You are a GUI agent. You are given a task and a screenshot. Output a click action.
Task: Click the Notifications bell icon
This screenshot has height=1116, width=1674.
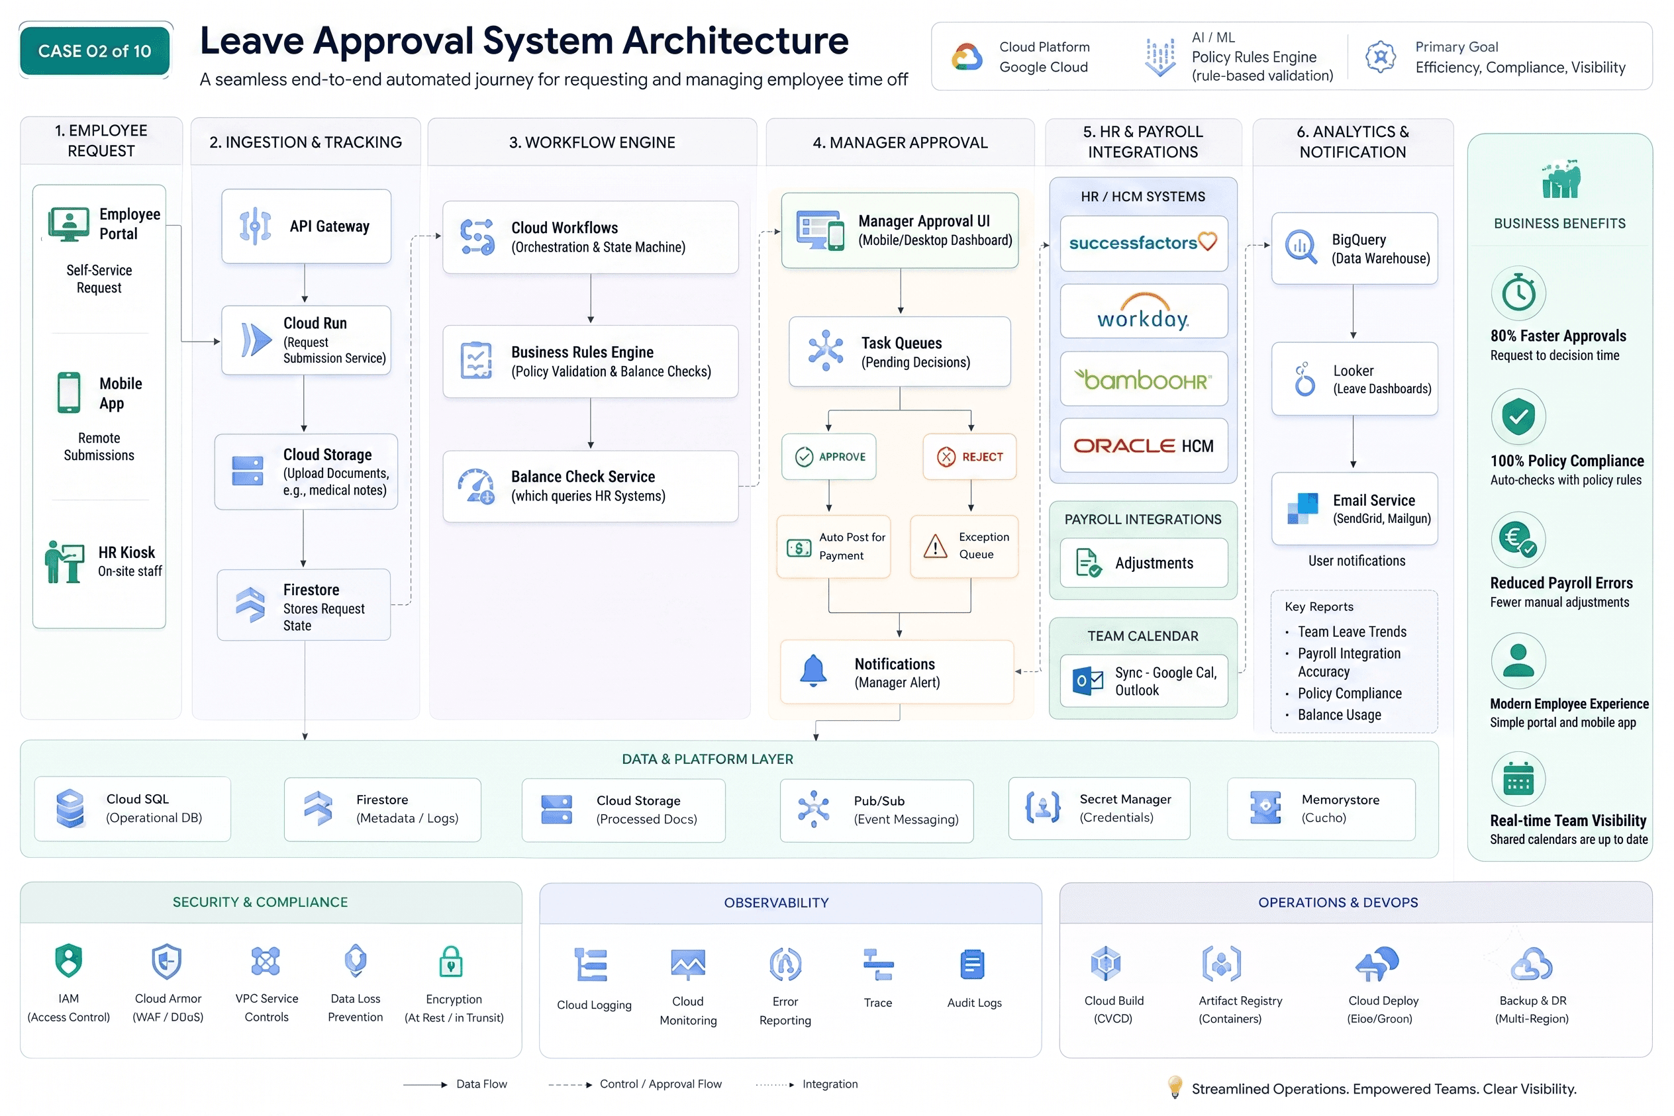(813, 671)
